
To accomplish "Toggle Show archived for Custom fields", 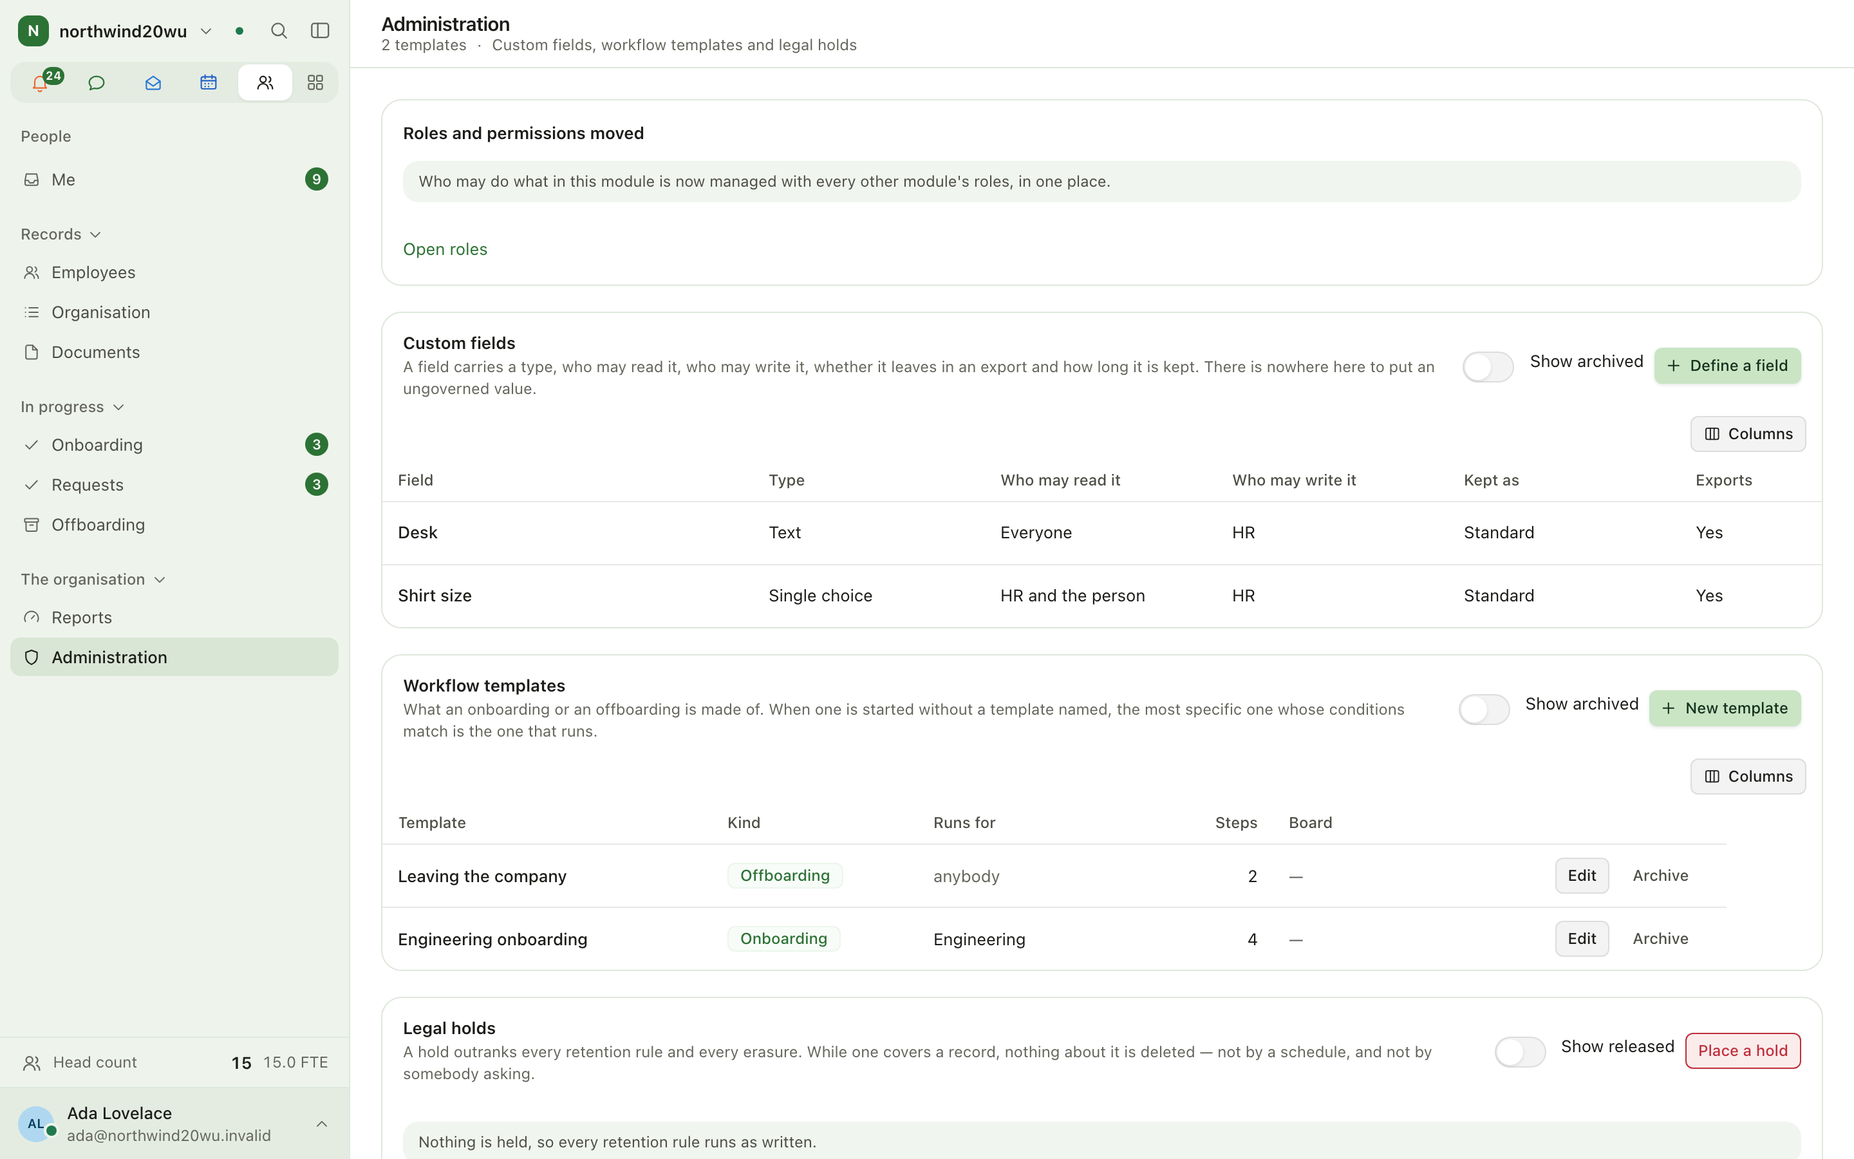I will [1488, 366].
